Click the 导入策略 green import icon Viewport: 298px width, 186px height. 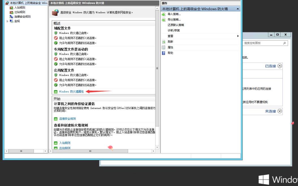point(164,14)
